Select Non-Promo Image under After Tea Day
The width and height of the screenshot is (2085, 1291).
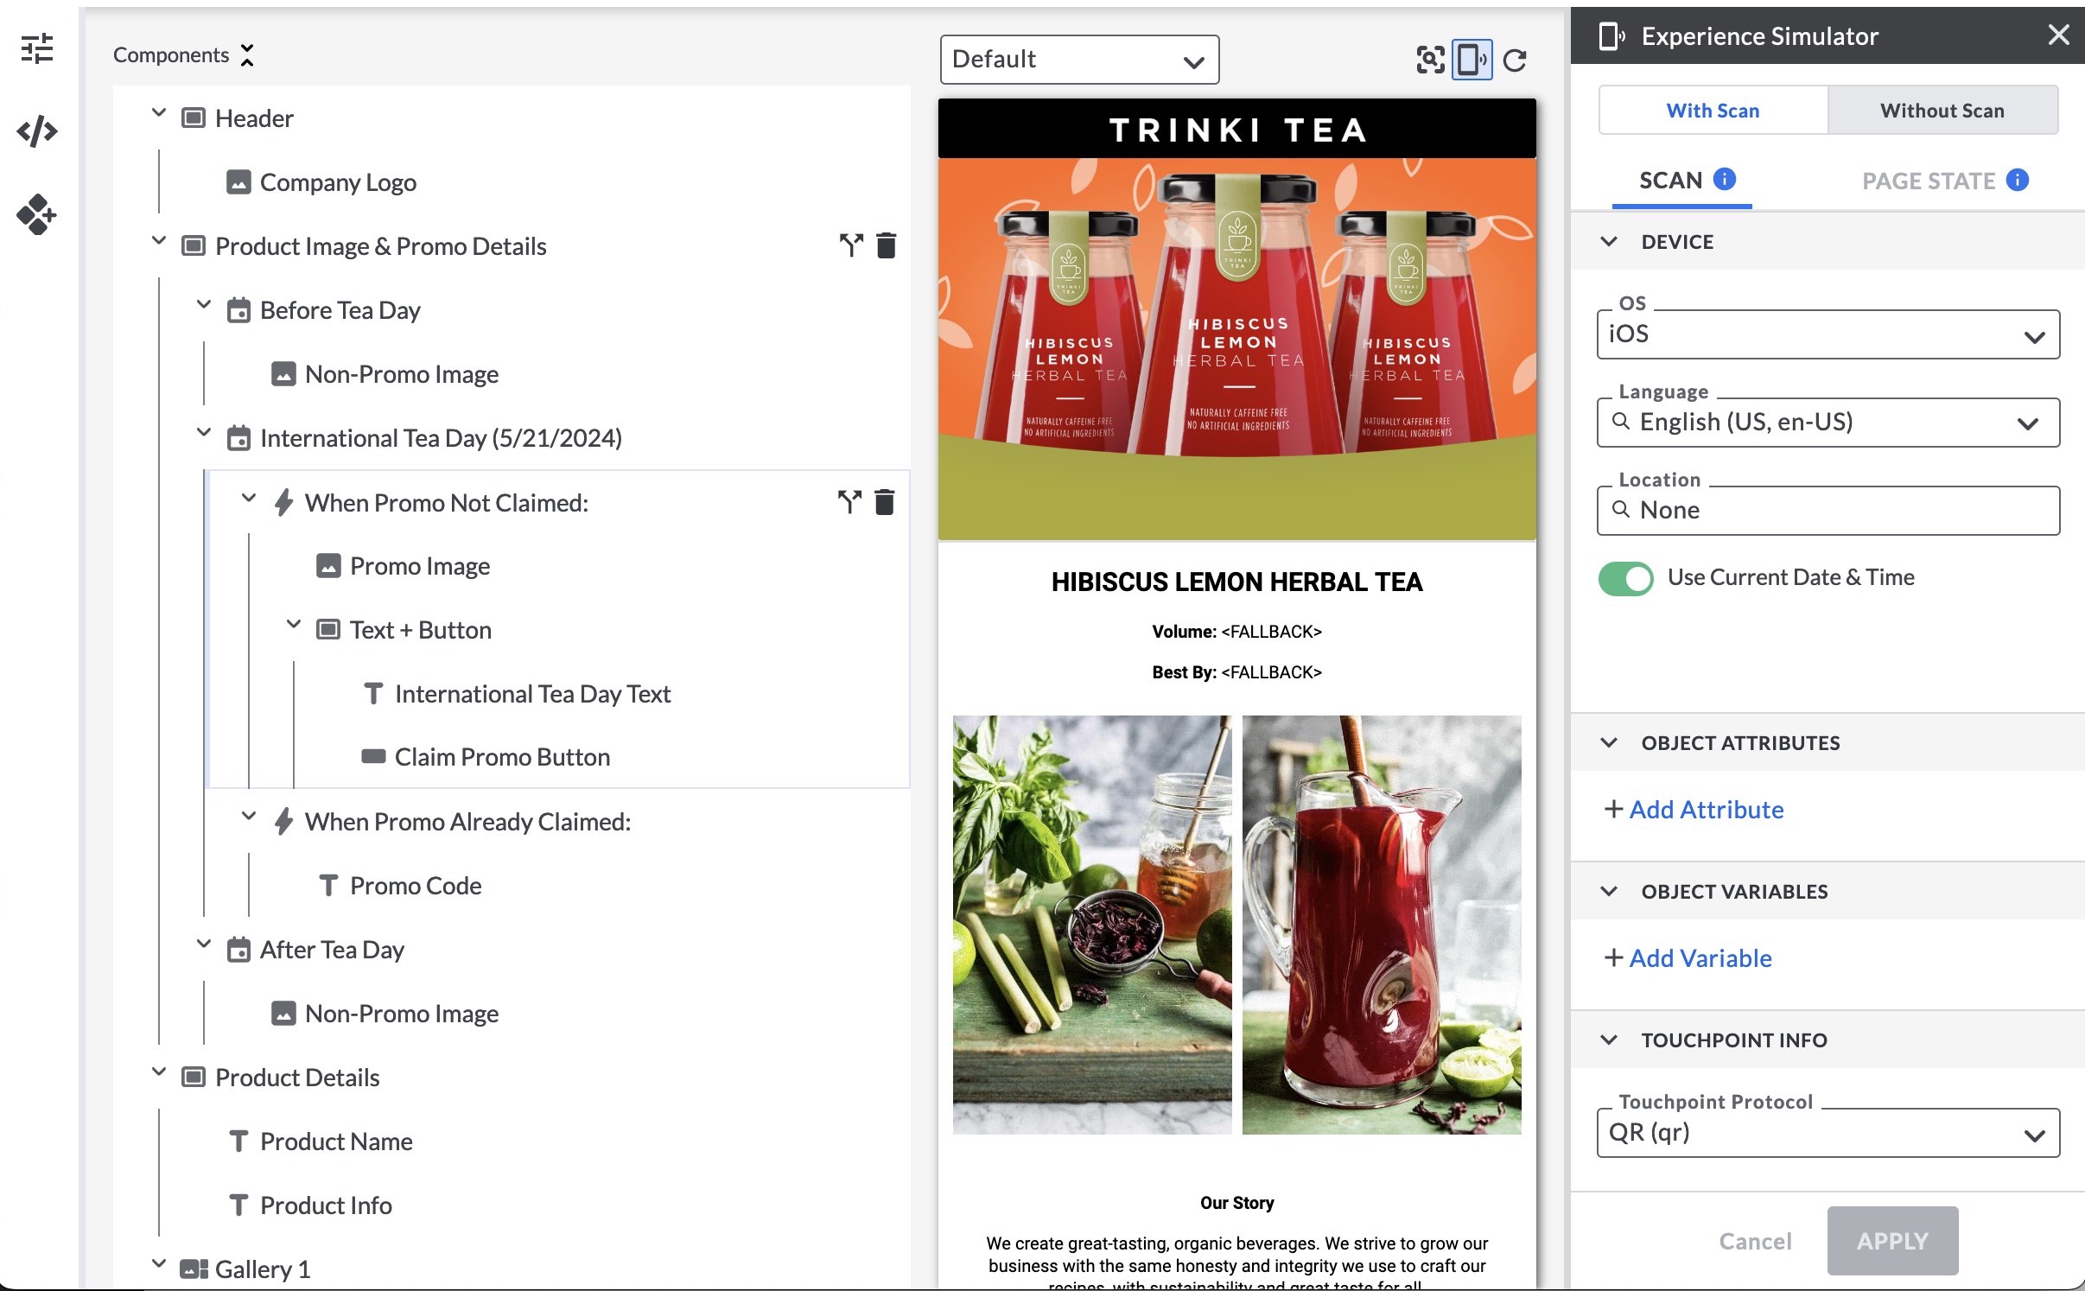402,1014
